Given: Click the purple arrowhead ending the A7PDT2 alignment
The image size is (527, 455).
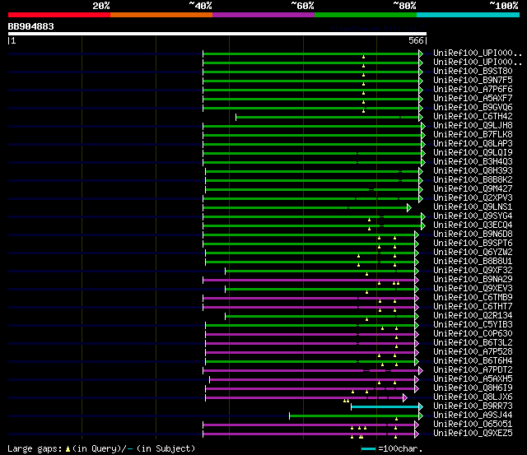Looking at the screenshot, I should click(x=421, y=371).
